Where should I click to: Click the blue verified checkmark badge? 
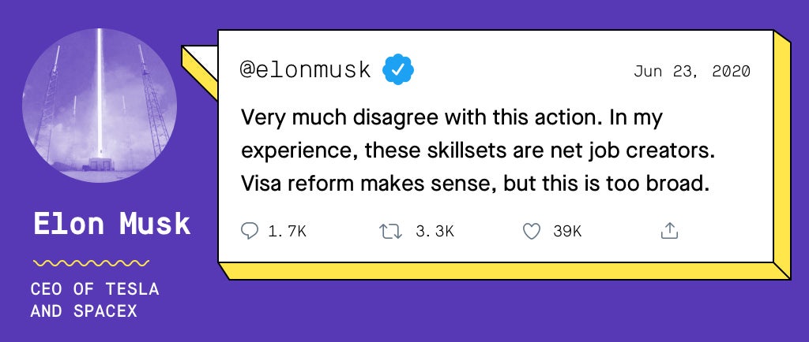tap(398, 70)
